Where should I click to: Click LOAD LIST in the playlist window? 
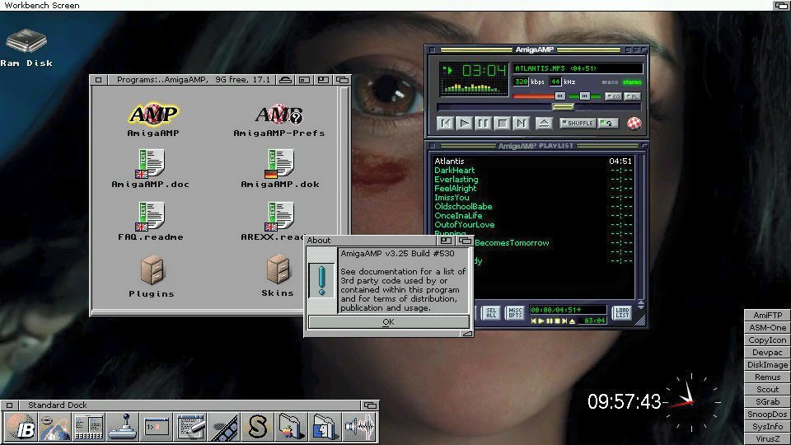coord(622,313)
